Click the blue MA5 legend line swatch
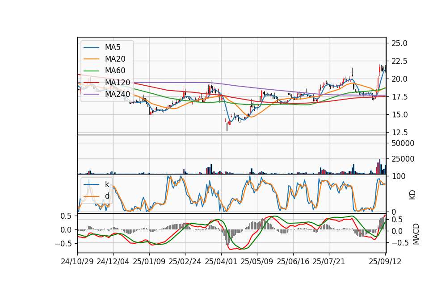The height and width of the screenshot is (308, 429). tap(91, 48)
